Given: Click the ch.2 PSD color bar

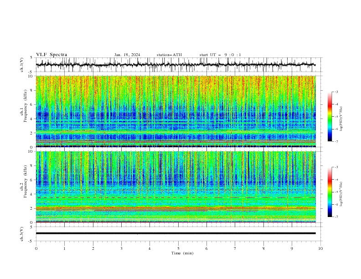Looking at the screenshot, I should point(330,192).
